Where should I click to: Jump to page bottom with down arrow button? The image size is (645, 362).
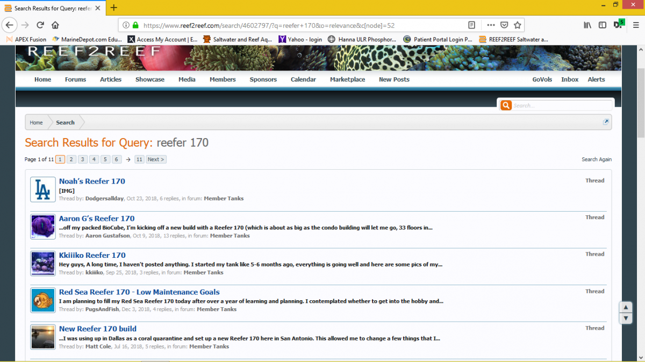tap(626, 318)
